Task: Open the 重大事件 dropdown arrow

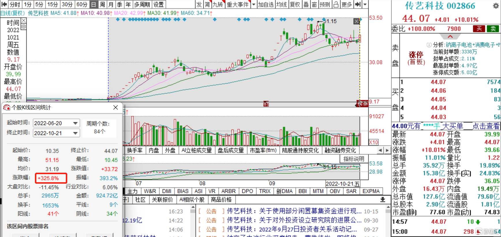Action: (254, 4)
